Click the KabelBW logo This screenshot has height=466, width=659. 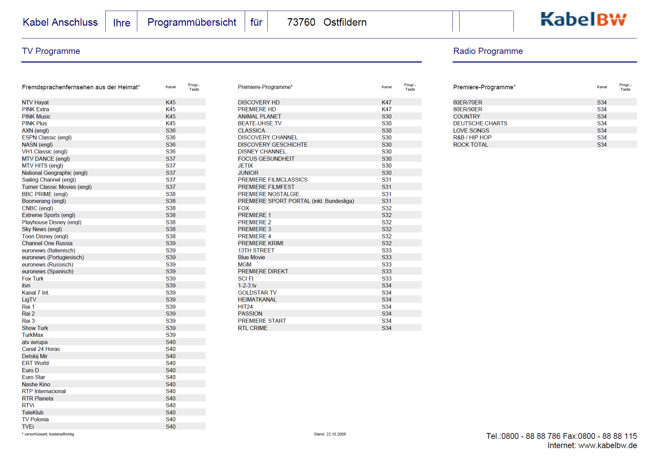click(583, 20)
